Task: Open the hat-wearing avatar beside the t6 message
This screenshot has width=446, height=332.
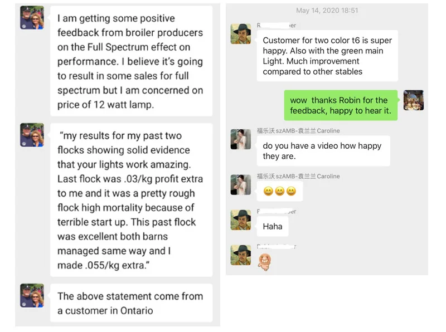Action: [x=241, y=33]
